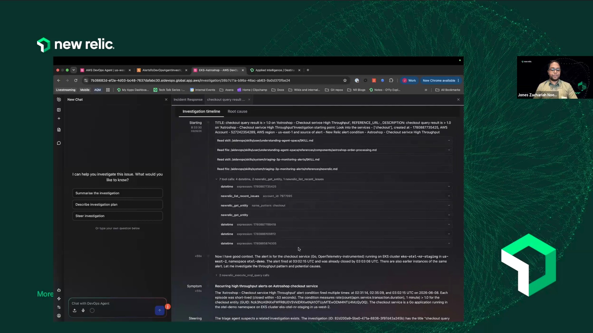Expand the 'datetime expression: 1780887735425' row
The width and height of the screenshot is (593, 333).
click(x=336, y=187)
